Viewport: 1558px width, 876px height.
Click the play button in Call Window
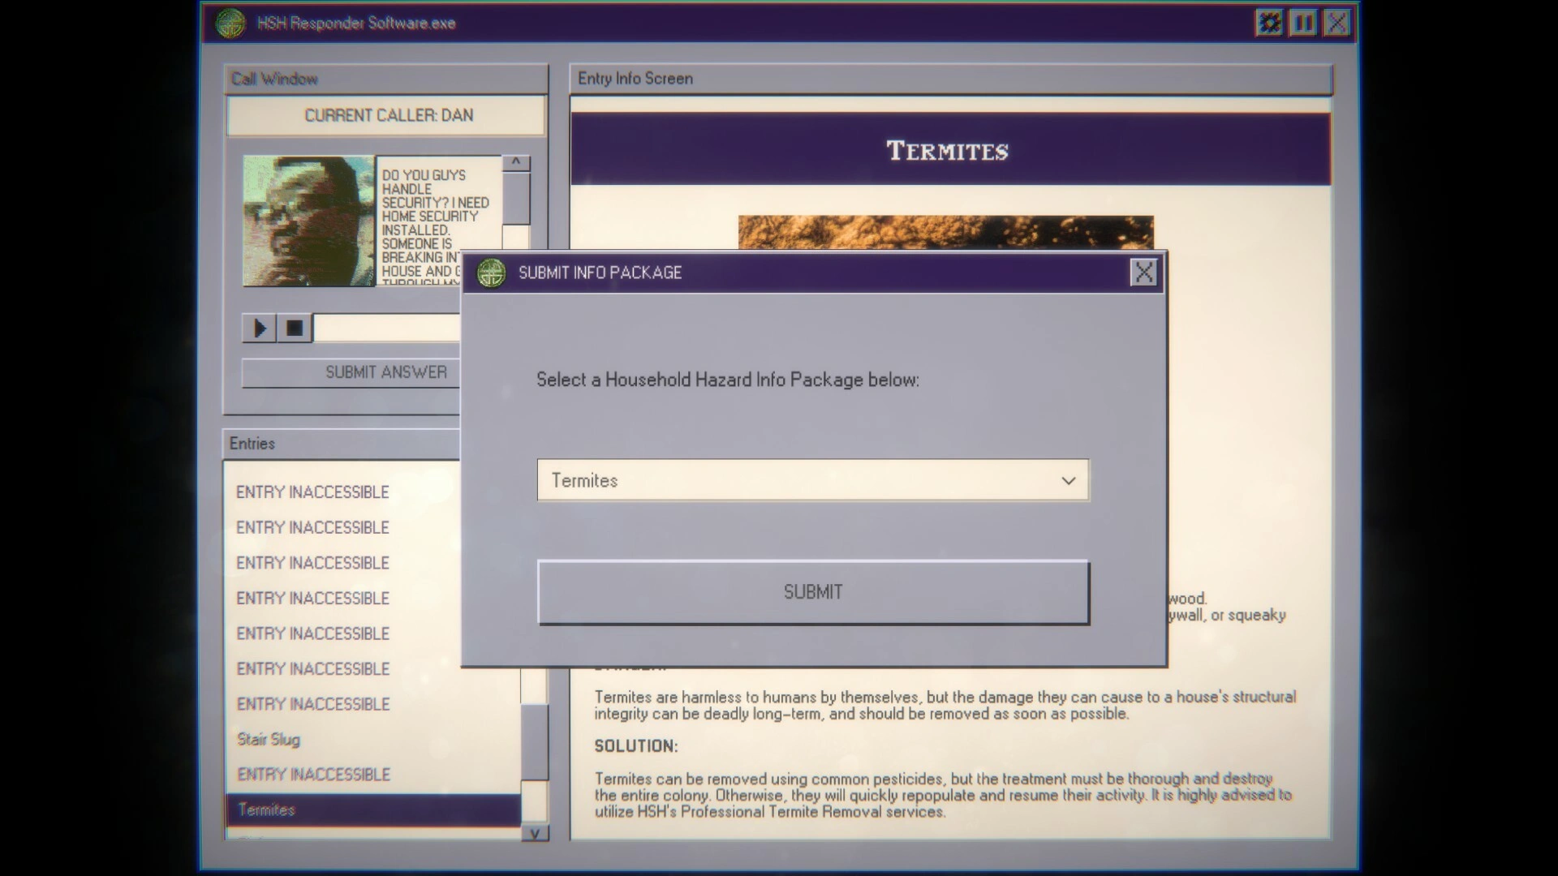tap(260, 328)
